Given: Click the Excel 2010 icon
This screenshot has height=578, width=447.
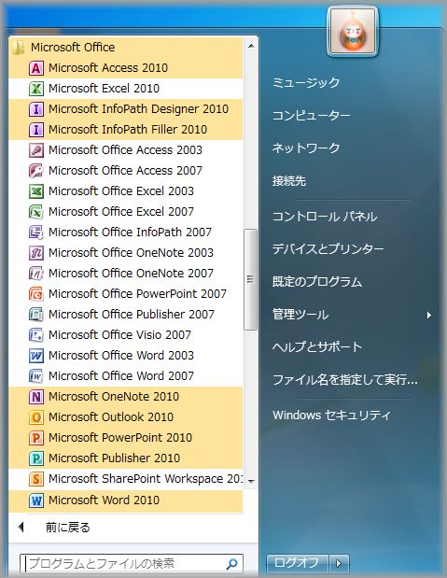Looking at the screenshot, I should pos(36,89).
